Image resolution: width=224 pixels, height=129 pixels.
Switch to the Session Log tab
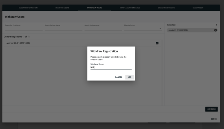coord(198,8)
